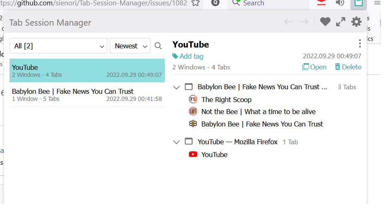Open Not the Bee tab
Viewport: 391px width, 212px height.
pyautogui.click(x=258, y=112)
